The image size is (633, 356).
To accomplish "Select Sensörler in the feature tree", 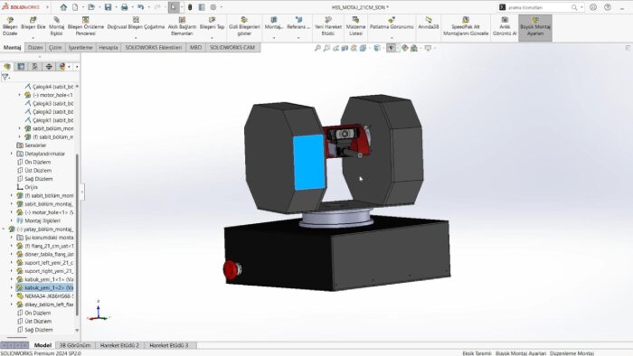I will coord(32,145).
